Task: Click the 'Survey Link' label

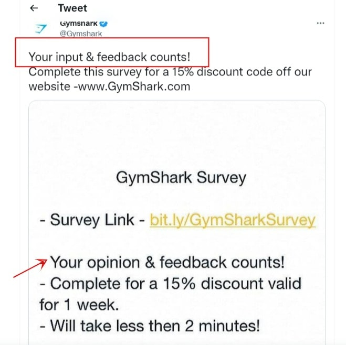Action: click(x=92, y=220)
